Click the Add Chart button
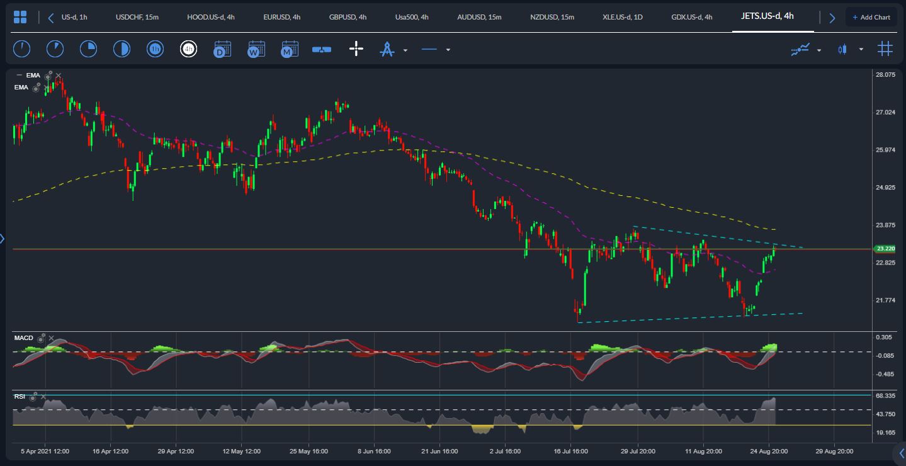 (871, 17)
